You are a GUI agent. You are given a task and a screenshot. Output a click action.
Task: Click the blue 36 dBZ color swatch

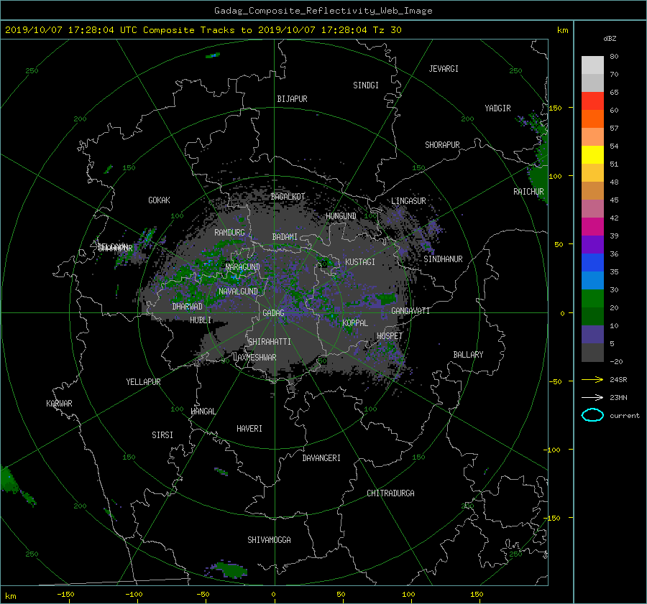pyautogui.click(x=592, y=262)
